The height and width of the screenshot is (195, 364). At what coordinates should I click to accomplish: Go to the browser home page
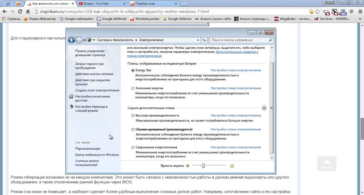pyautogui.click(x=28, y=12)
